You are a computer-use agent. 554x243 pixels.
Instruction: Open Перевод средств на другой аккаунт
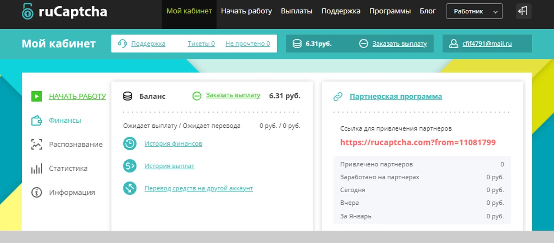coord(199,188)
